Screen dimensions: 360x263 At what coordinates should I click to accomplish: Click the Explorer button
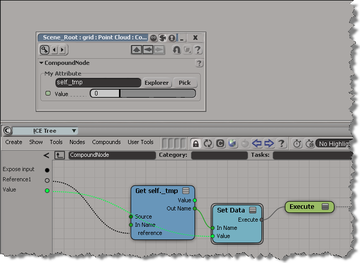point(157,83)
